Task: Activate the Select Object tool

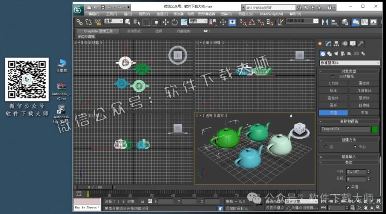Action: pos(128,22)
